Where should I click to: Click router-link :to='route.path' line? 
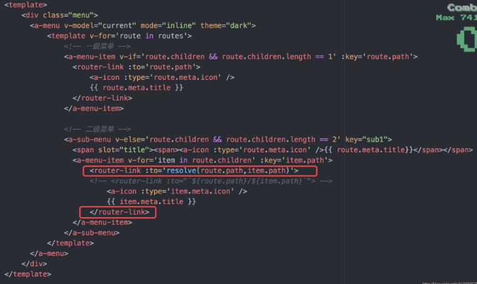point(136,67)
